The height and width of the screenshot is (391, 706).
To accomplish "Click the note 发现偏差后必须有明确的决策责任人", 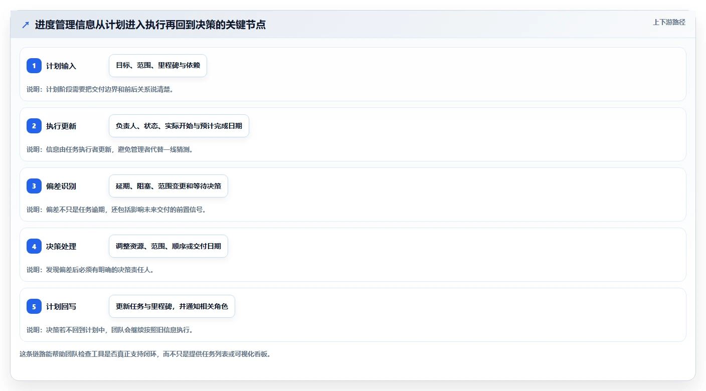I will [90, 270].
